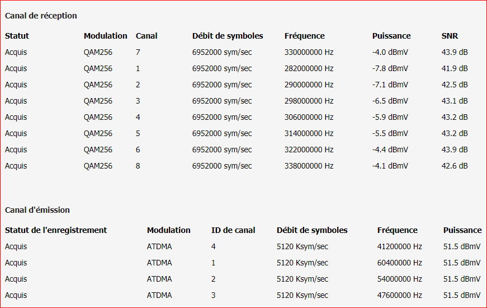Image resolution: width=487 pixels, height=308 pixels.
Task: Click emission frequency 54000000 Hz
Action: (399, 279)
